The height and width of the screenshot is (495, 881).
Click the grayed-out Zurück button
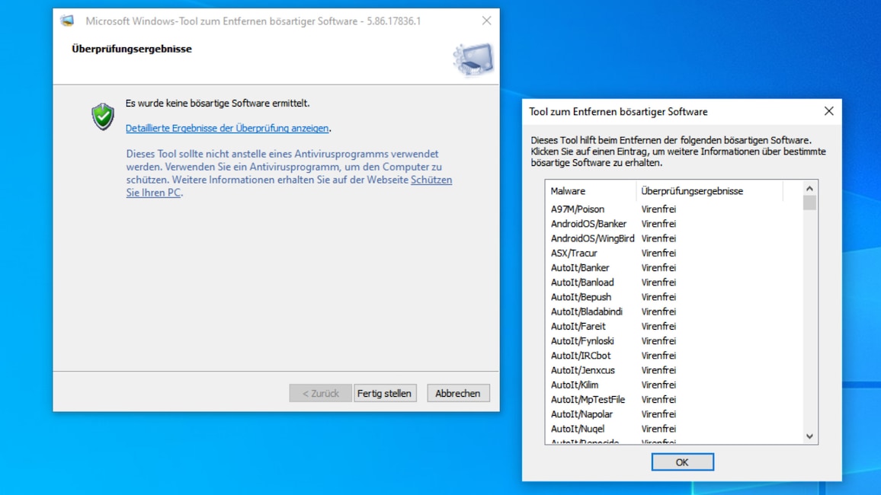[x=320, y=394]
